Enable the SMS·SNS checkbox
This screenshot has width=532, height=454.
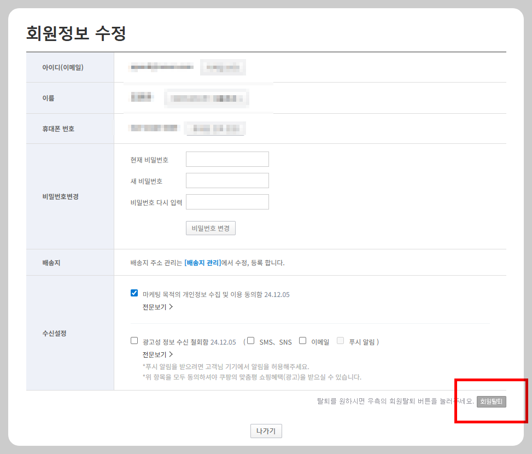pos(250,340)
